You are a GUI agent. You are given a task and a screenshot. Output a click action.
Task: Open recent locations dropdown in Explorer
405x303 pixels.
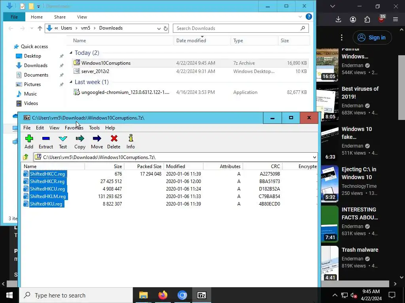(x=32, y=28)
